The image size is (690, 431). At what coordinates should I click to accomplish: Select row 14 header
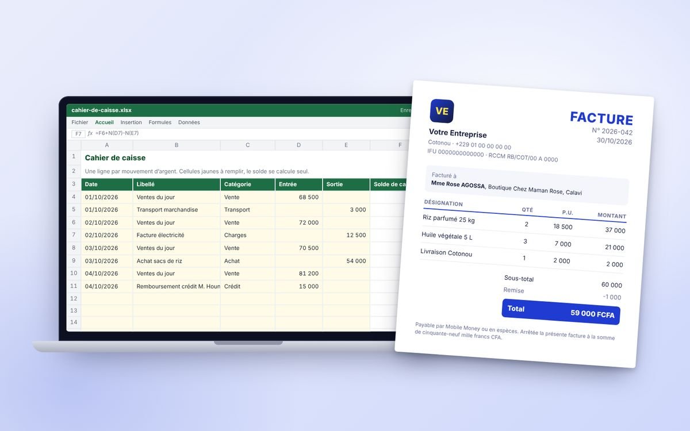[74, 322]
